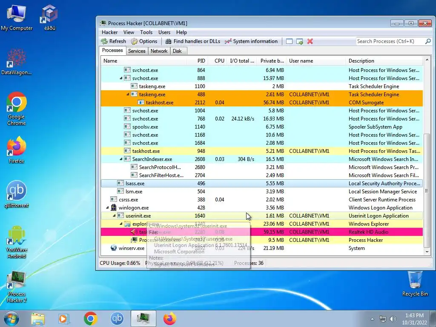Open YouWave Android desktop shortcut
The width and height of the screenshot is (436, 327).
[x=17, y=242]
